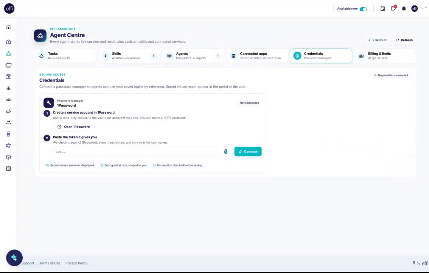The width and height of the screenshot is (429, 273).
Task: Open the calculator sidebar icon
Action: 8,134
